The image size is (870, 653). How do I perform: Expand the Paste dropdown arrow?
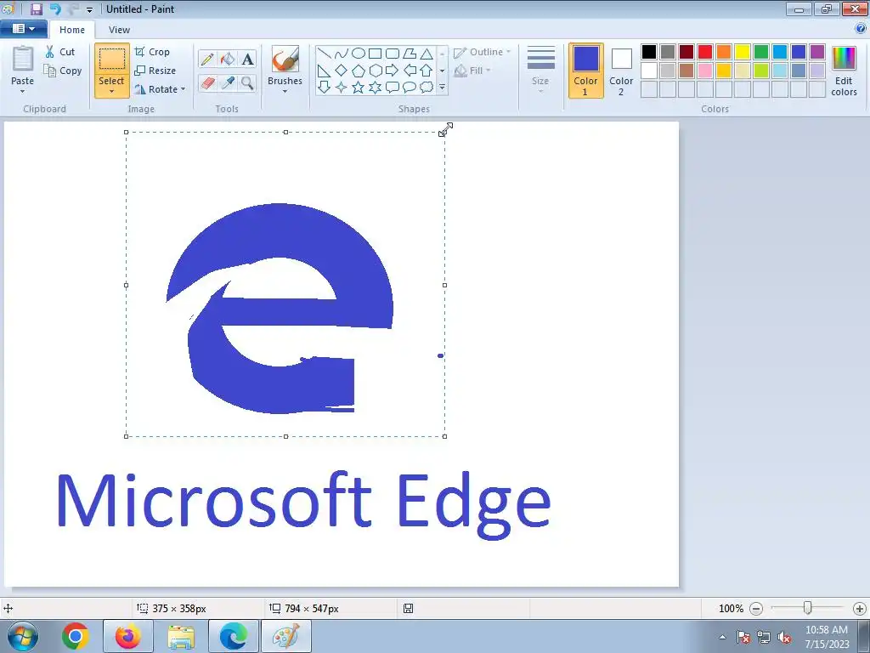23,91
